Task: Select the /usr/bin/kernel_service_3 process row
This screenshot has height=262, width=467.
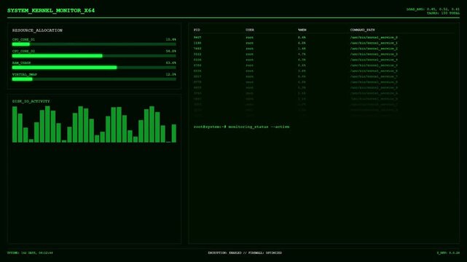Action: (323, 54)
